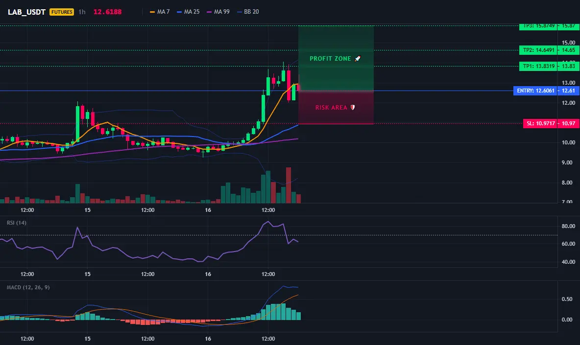Click the yellow FUTURES badge
Screen dimensions: 580x345
click(x=62, y=12)
